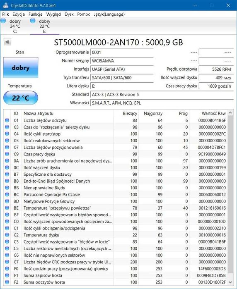237x289 pixels.
Task: Click the status dot for attribute 07
Action: tap(7, 147)
